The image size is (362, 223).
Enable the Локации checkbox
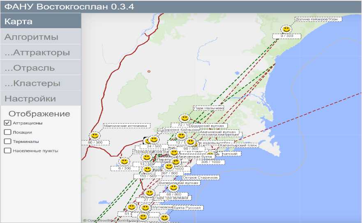7,132
